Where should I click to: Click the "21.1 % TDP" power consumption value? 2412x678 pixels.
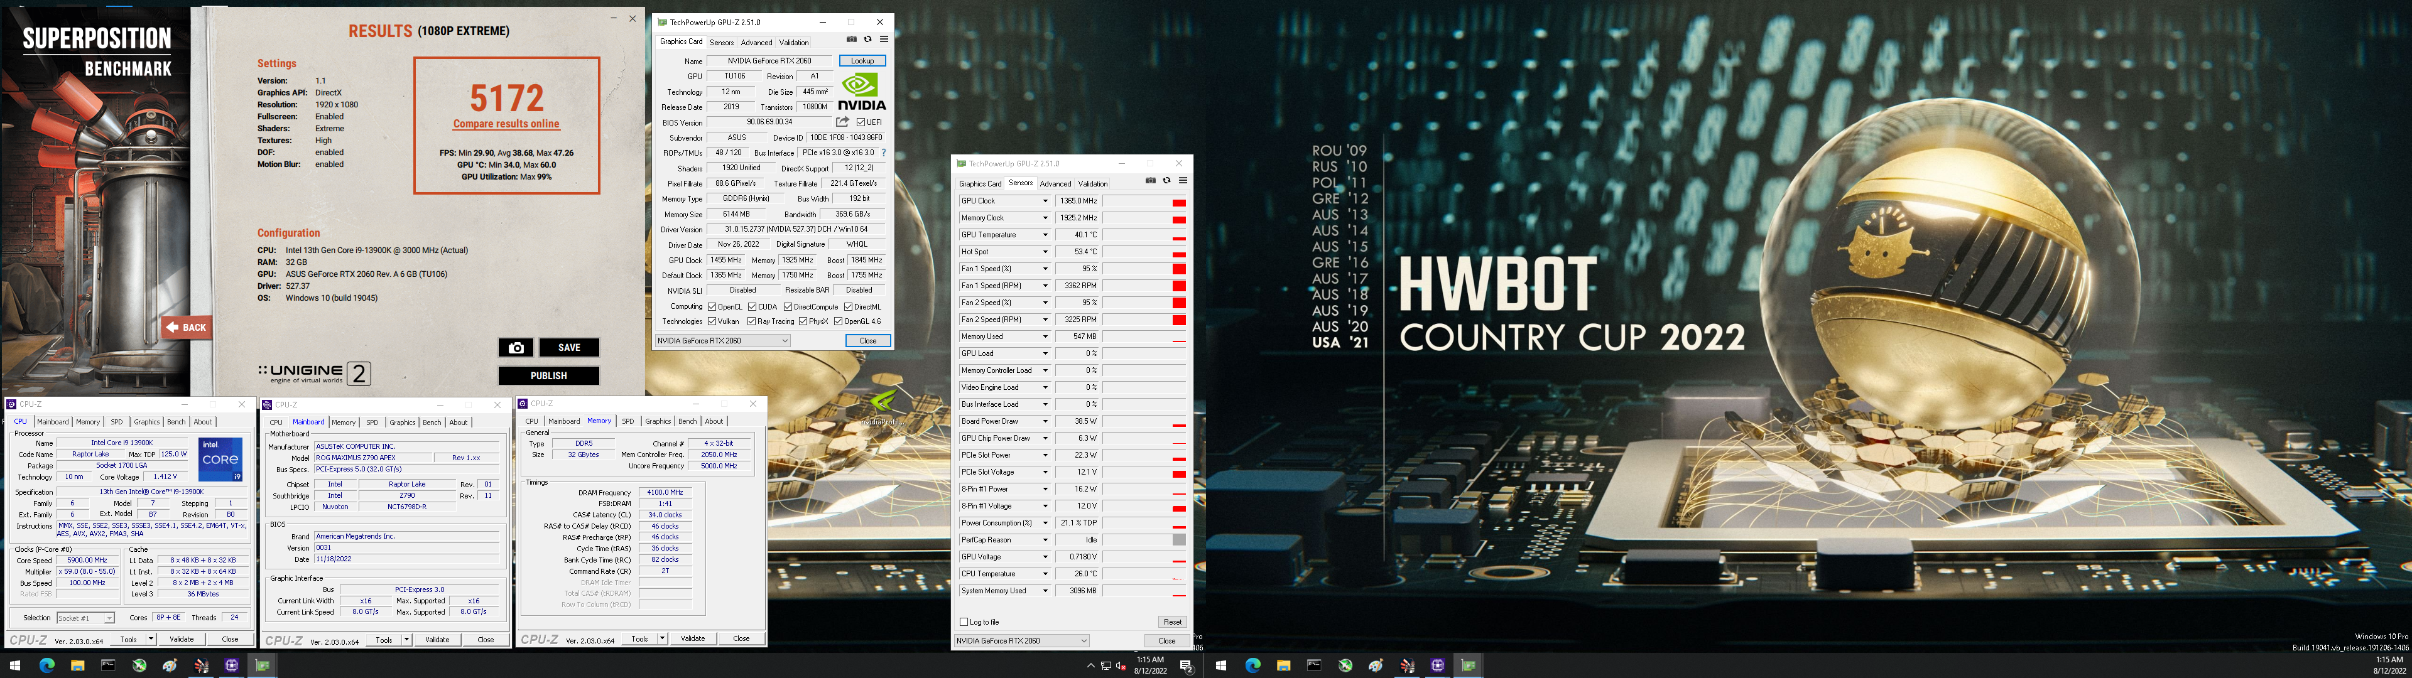click(x=1077, y=524)
